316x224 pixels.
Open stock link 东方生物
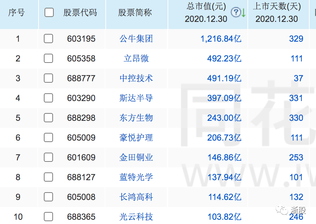pyautogui.click(x=136, y=118)
